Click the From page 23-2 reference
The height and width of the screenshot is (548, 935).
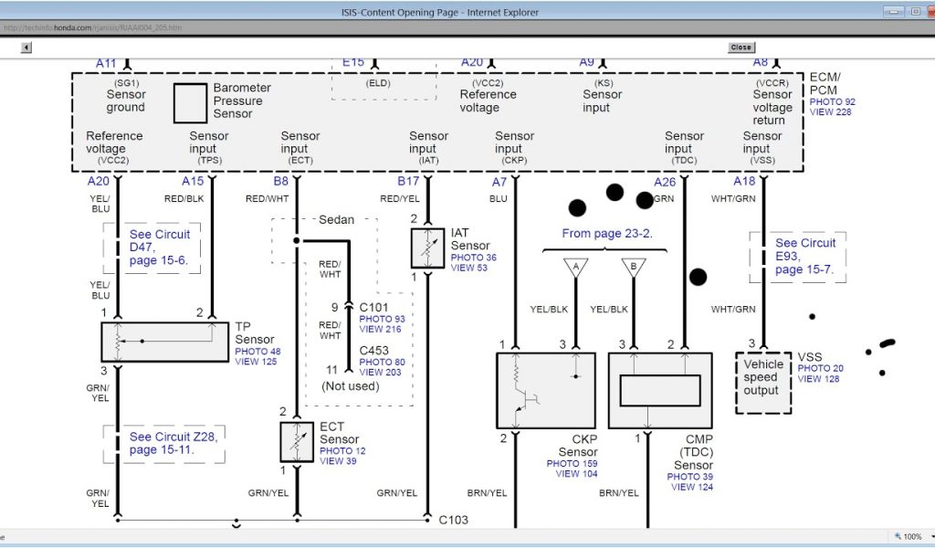[607, 234]
